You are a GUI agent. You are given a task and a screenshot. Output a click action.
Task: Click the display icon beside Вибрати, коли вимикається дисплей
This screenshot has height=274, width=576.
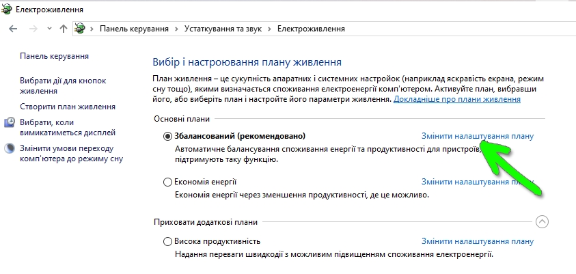[x=10, y=122]
